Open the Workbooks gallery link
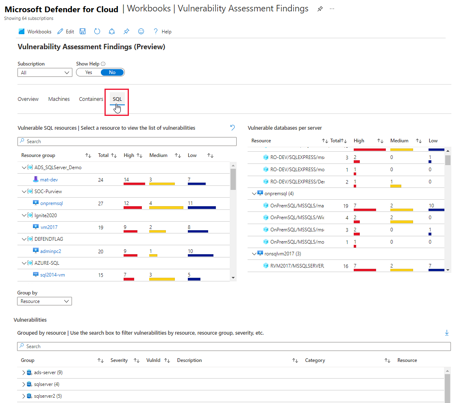 click(35, 31)
